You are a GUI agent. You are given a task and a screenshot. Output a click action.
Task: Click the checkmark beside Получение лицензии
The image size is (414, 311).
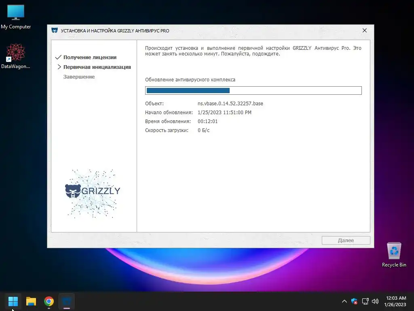point(58,57)
